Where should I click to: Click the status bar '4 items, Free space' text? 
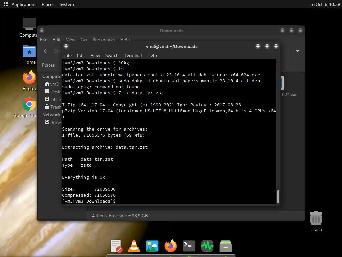click(x=120, y=216)
